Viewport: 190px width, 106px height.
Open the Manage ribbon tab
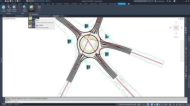pyautogui.click(x=37, y=4)
